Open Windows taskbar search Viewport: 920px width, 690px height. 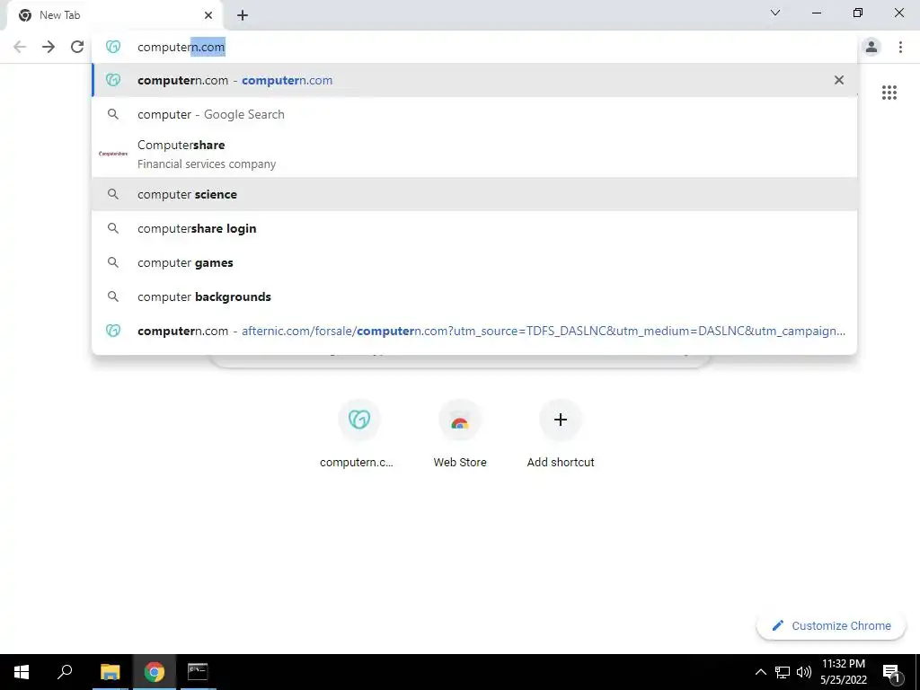[65, 672]
